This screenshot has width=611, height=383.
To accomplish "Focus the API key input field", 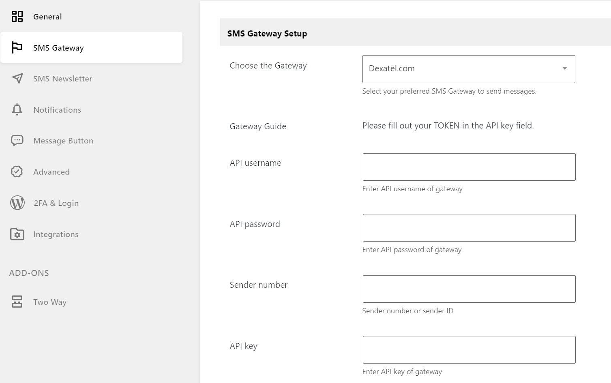I will click(x=469, y=350).
